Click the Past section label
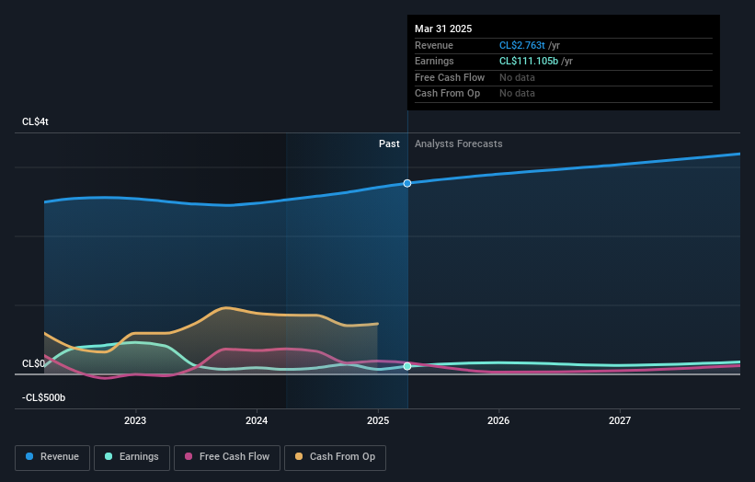The height and width of the screenshot is (482, 755). [x=389, y=144]
